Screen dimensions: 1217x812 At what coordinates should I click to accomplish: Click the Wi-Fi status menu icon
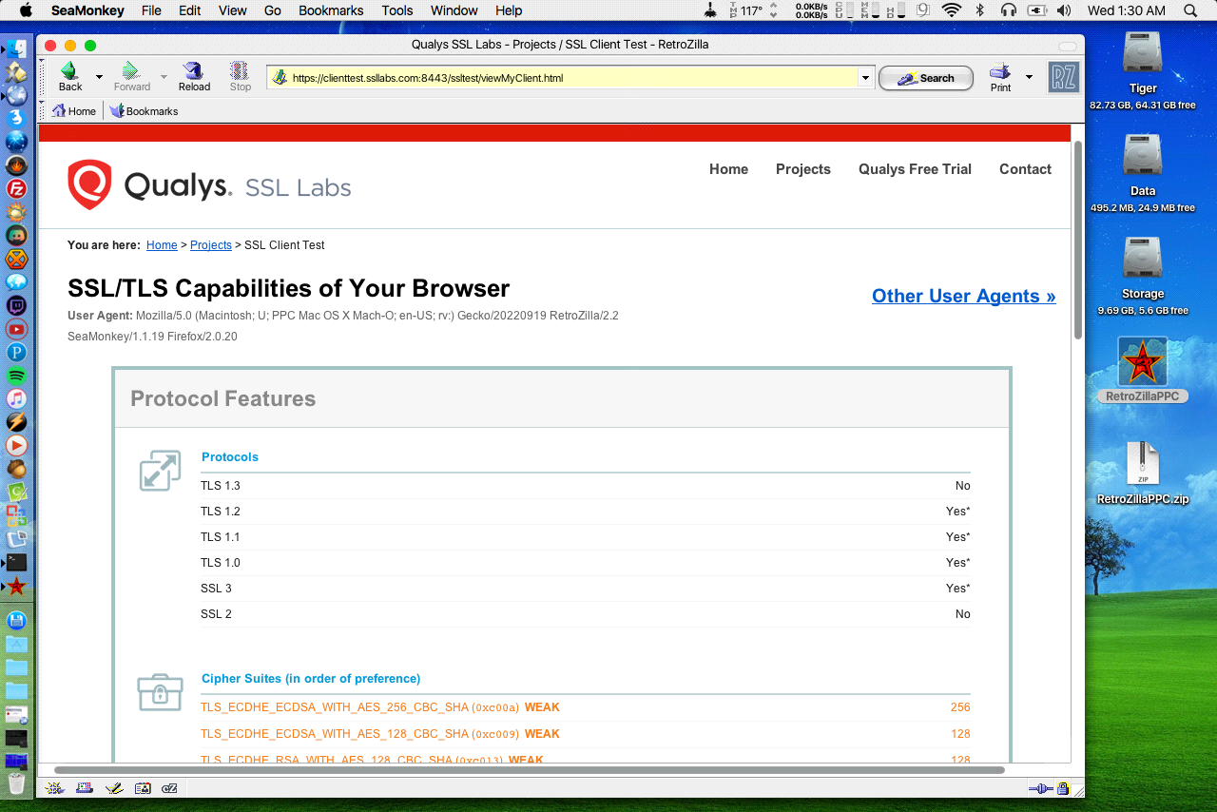[952, 10]
